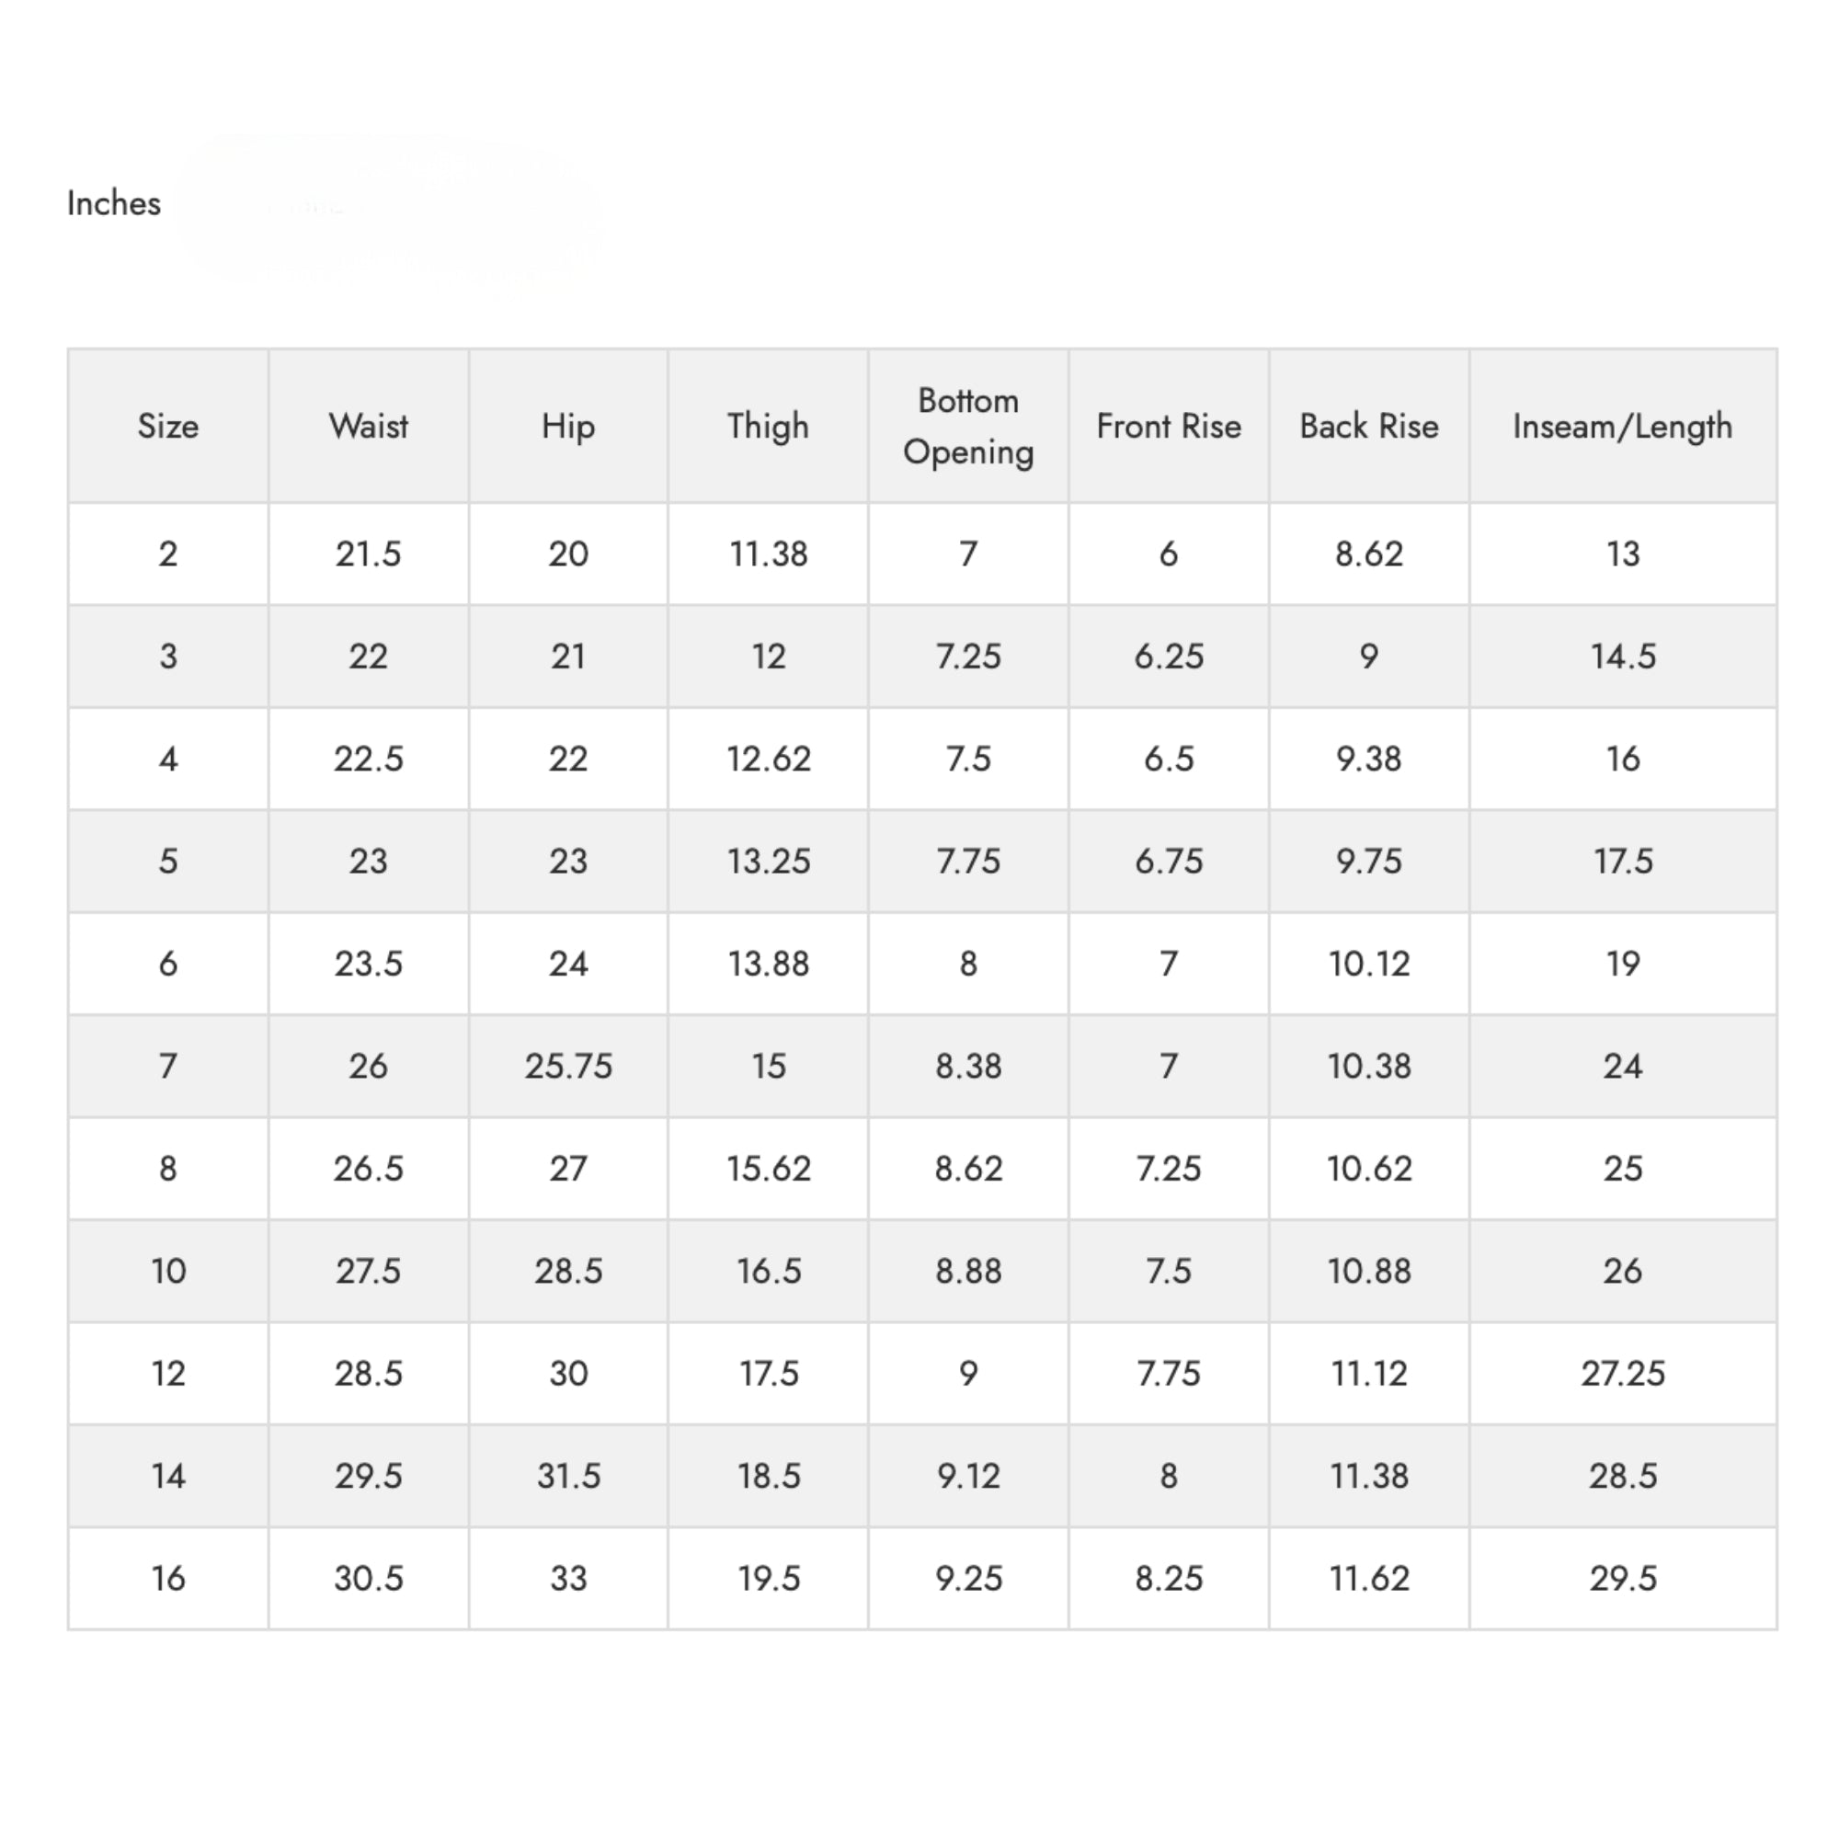Viewport: 1839px width, 1839px height.
Task: Click the Size column header
Action: [x=167, y=426]
